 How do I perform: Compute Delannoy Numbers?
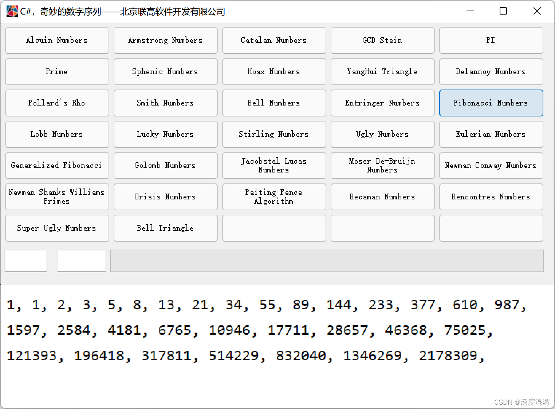491,72
